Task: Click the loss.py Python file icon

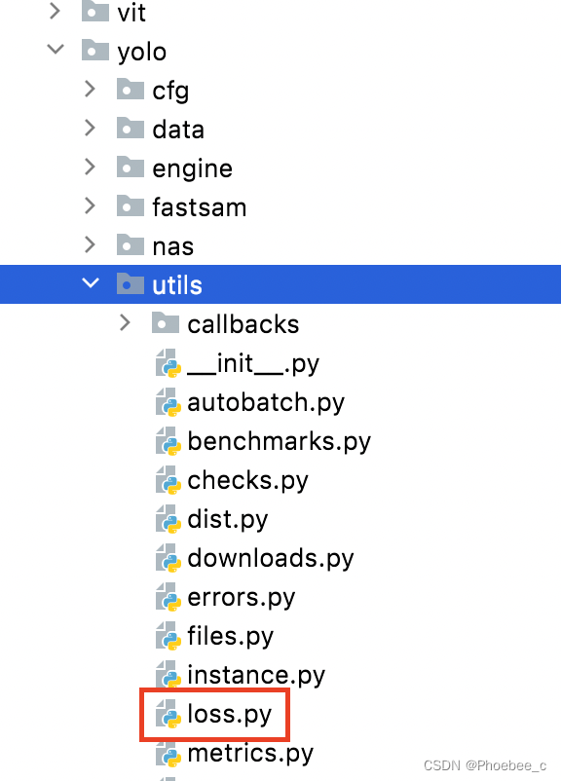Action: (x=168, y=713)
